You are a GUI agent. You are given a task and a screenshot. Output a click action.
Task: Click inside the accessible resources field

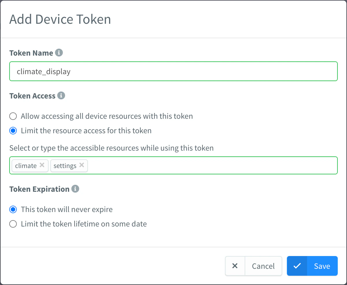pyautogui.click(x=173, y=165)
